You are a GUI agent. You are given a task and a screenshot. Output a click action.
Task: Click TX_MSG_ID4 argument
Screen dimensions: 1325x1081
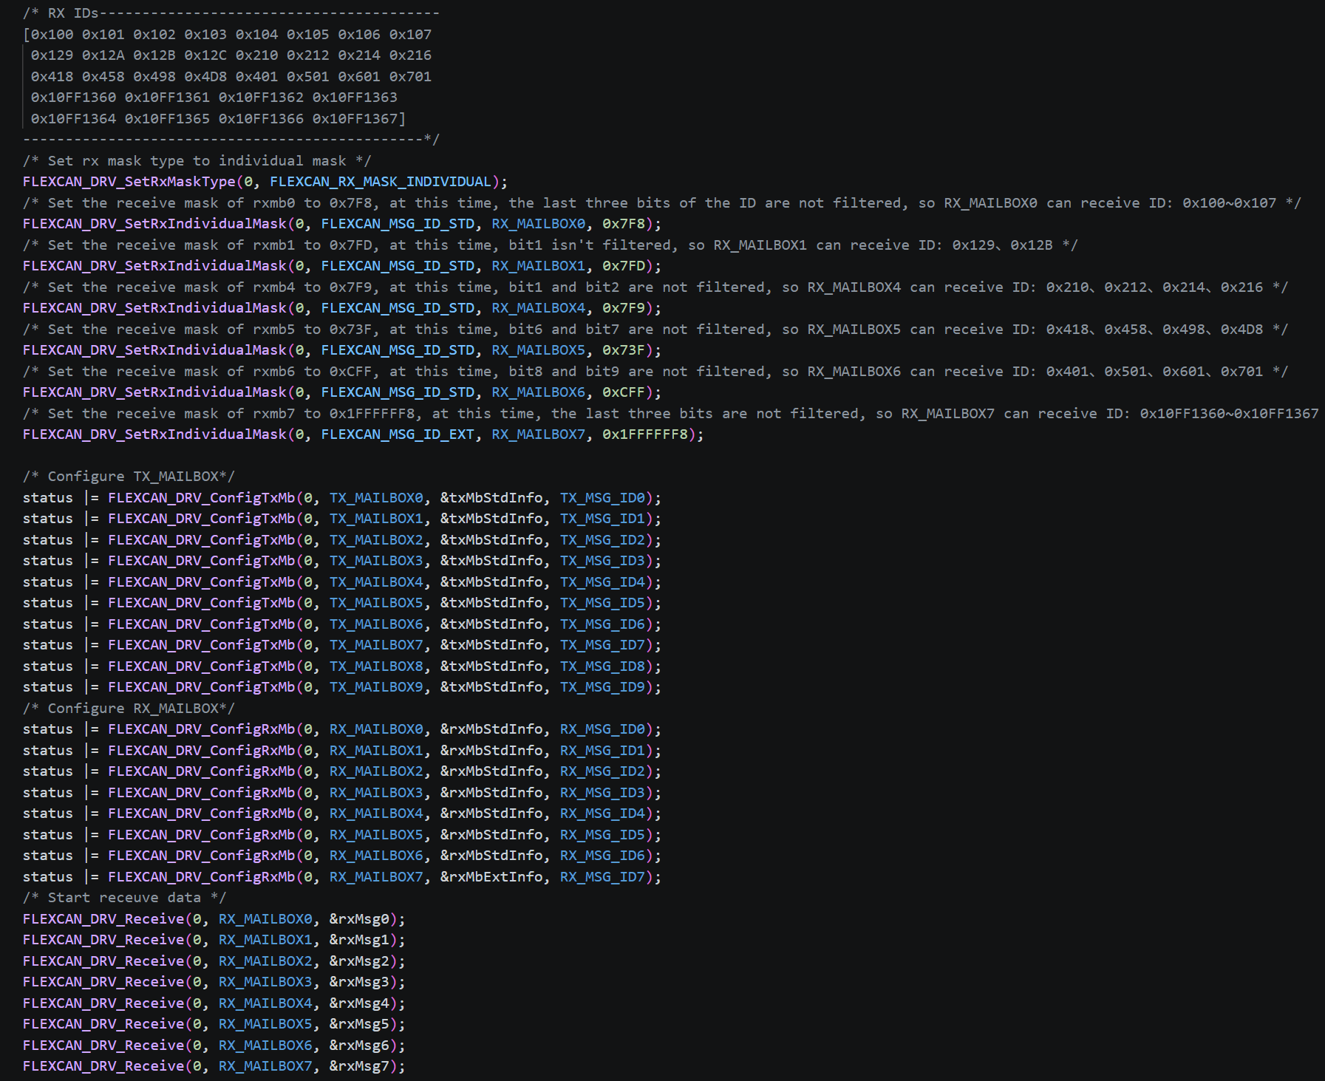602,582
